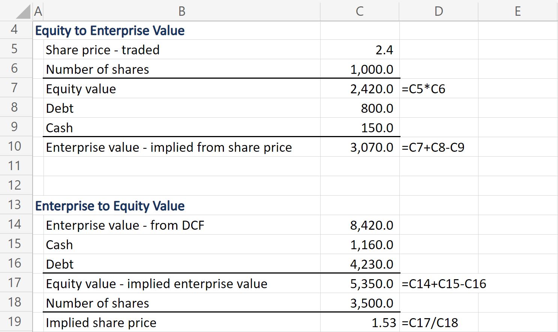Click the formula text =C5*C6
Image resolution: width=558 pixels, height=332 pixels.
pos(423,89)
